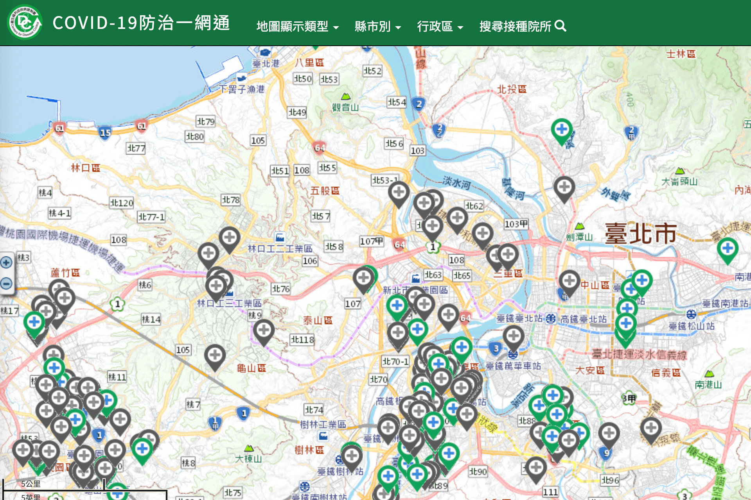Expand the 行政區 dropdown
Image resolution: width=751 pixels, height=500 pixels.
pyautogui.click(x=440, y=27)
